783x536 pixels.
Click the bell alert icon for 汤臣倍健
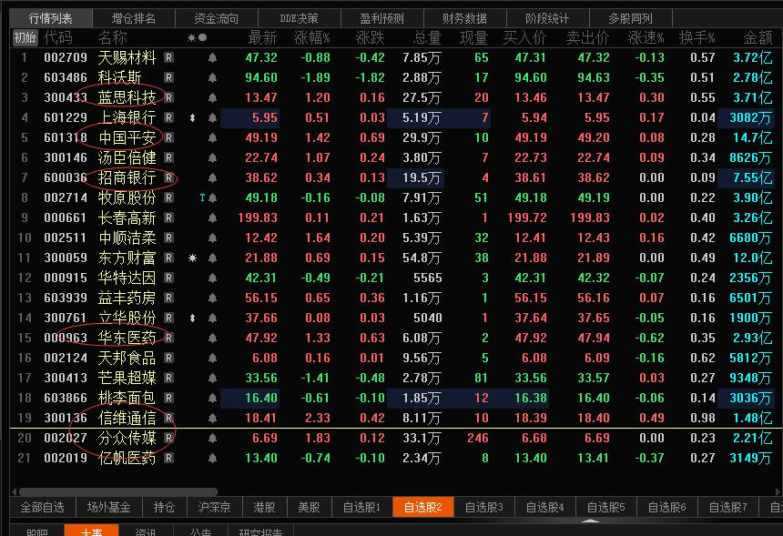tap(212, 157)
